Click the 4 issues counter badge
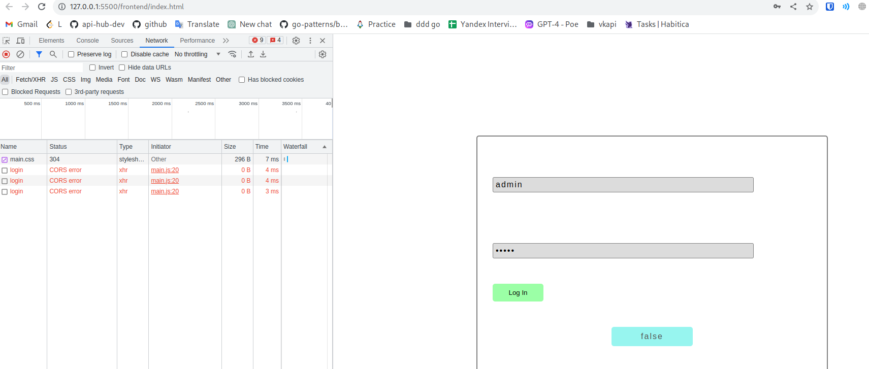 tap(275, 40)
